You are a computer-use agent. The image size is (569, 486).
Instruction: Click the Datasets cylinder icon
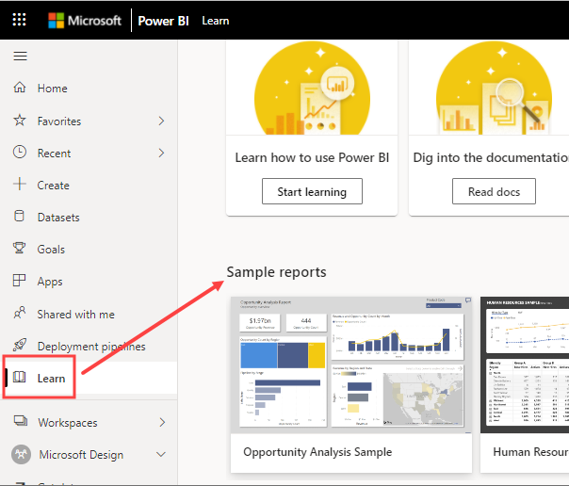coord(19,217)
